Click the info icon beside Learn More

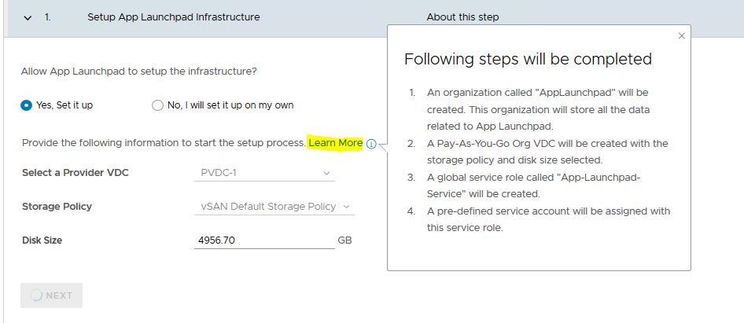click(x=371, y=144)
